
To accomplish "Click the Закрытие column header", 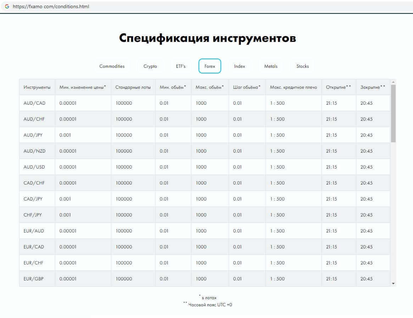I will (373, 87).
